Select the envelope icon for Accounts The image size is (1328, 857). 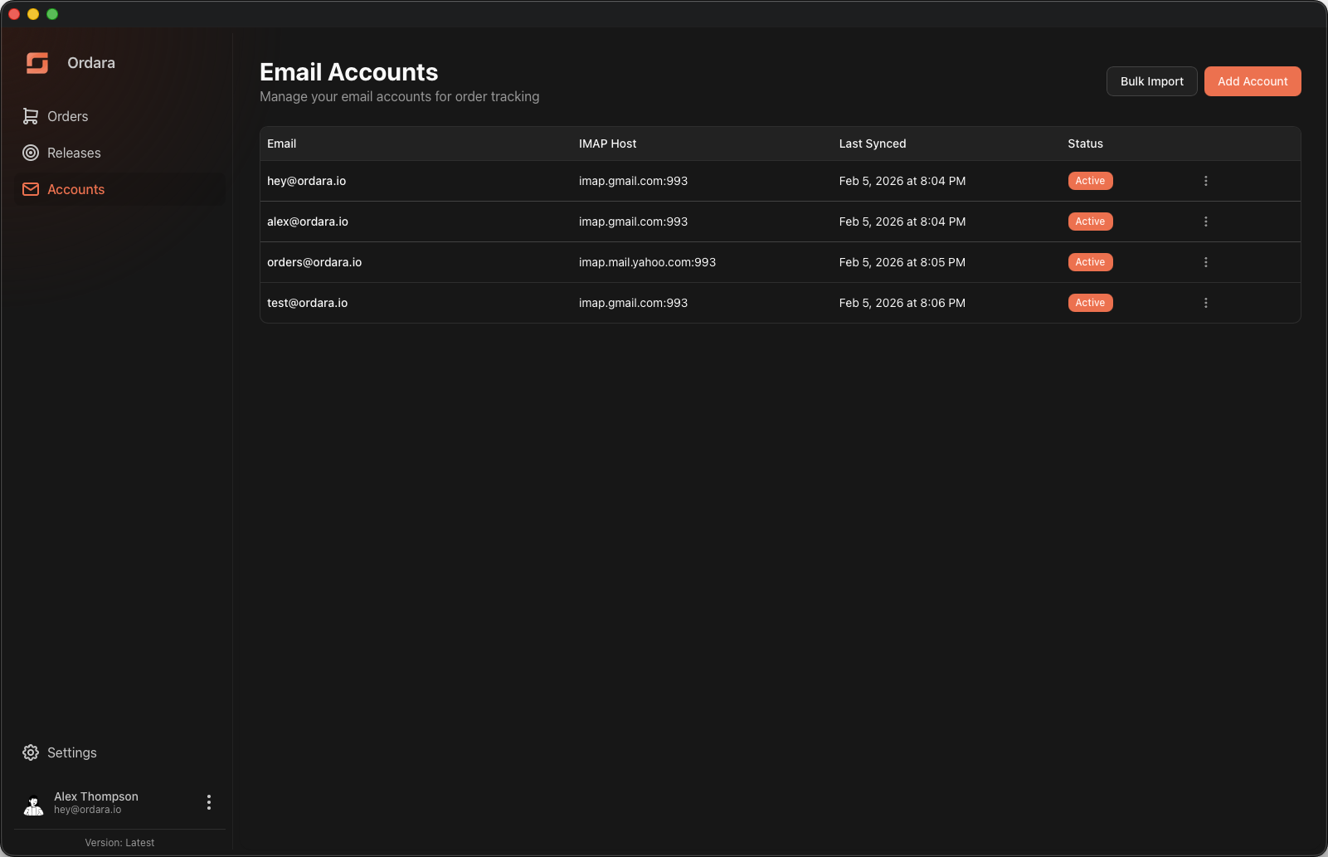pyautogui.click(x=30, y=189)
